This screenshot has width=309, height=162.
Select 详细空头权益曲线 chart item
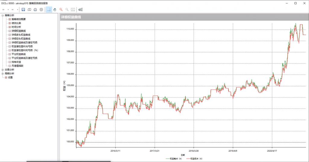21,39
